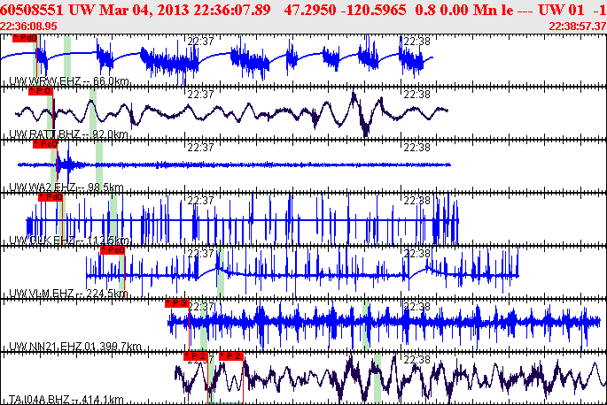The height and width of the screenshot is (405, 607).
Task: Click the event ID 60508551 in header
Action: click(34, 8)
